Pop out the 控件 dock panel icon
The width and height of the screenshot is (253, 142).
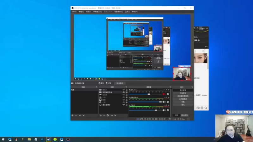pyautogui.click(x=192, y=87)
